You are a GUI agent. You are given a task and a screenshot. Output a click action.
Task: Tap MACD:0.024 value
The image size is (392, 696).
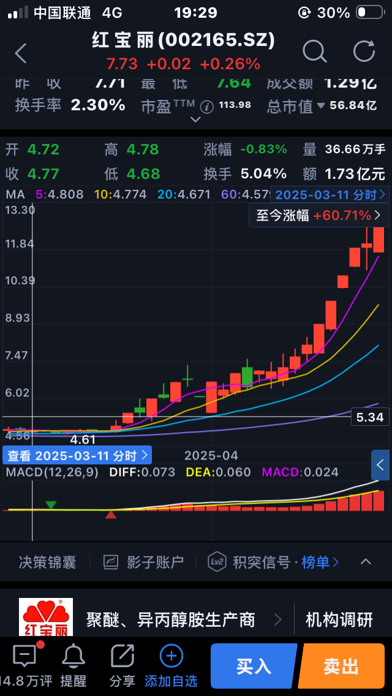point(301,472)
